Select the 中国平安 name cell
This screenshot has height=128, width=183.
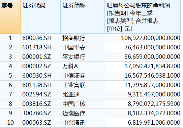click(83, 47)
